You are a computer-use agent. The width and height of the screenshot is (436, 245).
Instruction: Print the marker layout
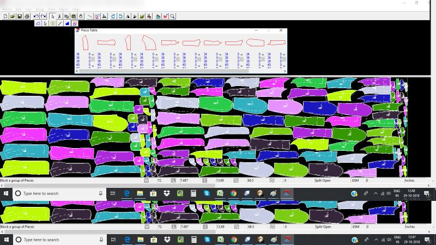27,16
